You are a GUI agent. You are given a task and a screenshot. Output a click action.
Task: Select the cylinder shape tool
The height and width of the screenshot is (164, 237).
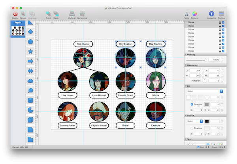pos(30,100)
